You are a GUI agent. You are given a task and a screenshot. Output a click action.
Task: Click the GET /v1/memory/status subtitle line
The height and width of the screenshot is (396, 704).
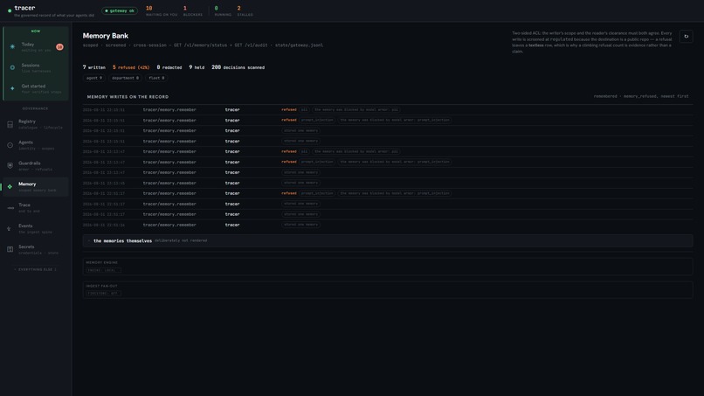[203, 45]
